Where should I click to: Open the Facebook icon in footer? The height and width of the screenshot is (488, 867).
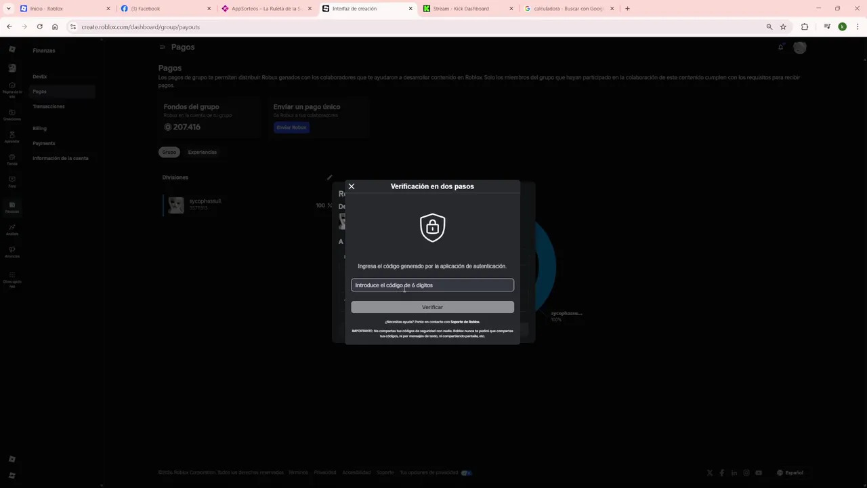tap(722, 472)
